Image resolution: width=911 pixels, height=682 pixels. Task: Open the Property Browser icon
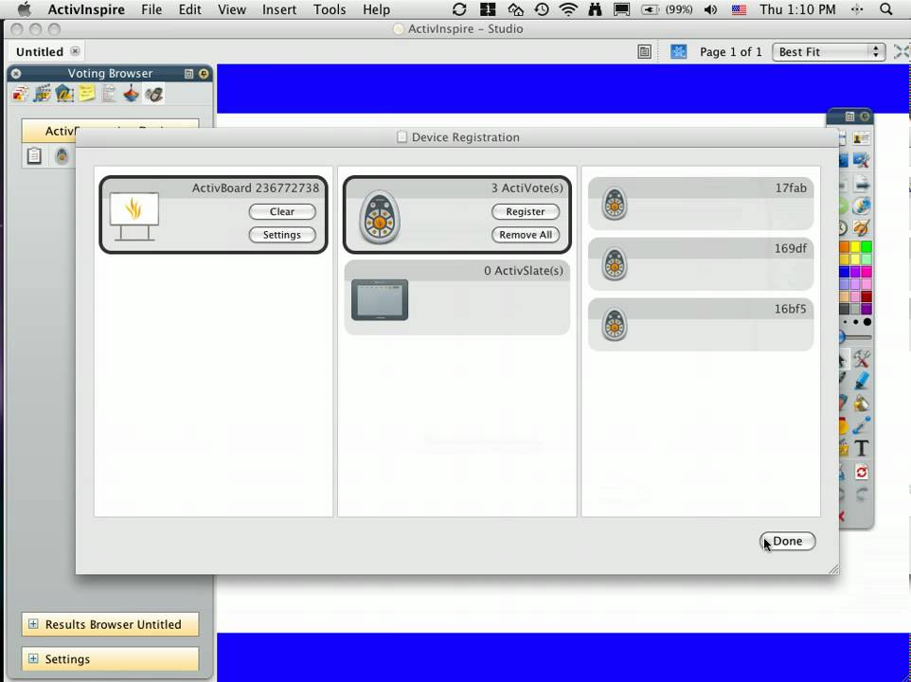(x=109, y=94)
